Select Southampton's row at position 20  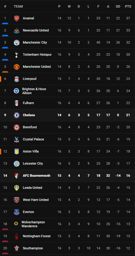tap(67, 248)
